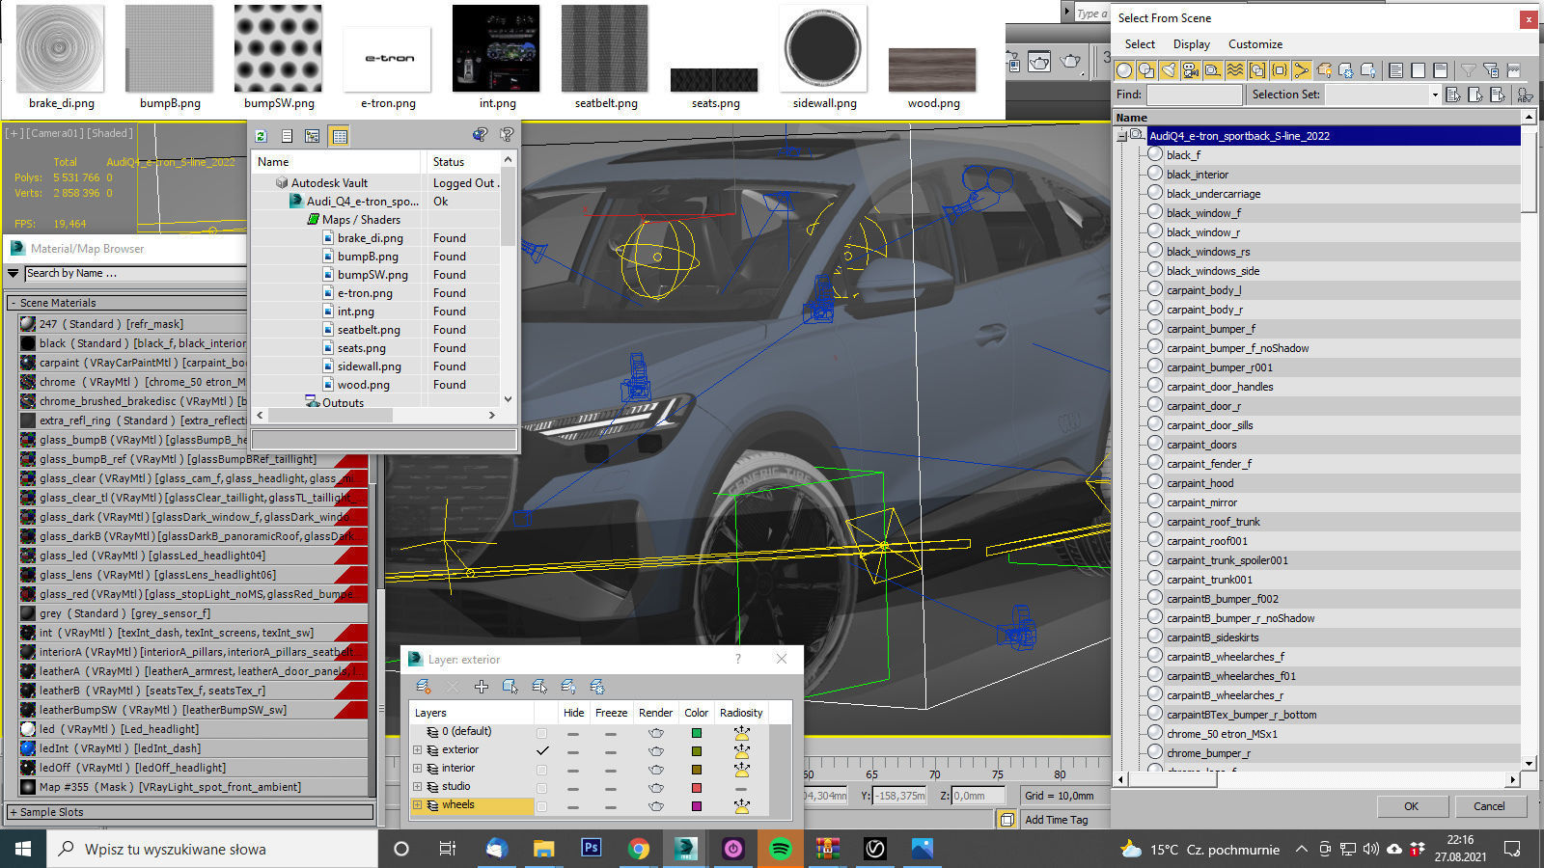Click Freeze/Unfreeze All Layers icon
The height and width of the screenshot is (868, 1544).
[597, 687]
